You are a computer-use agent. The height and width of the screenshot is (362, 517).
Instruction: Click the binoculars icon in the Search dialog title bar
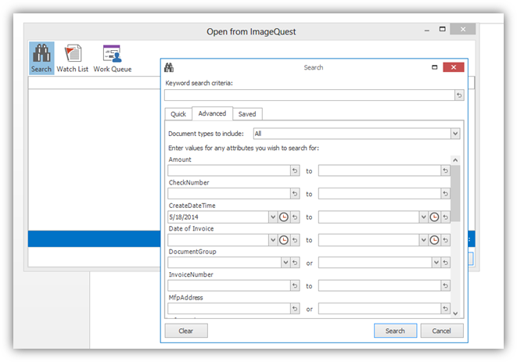click(169, 67)
